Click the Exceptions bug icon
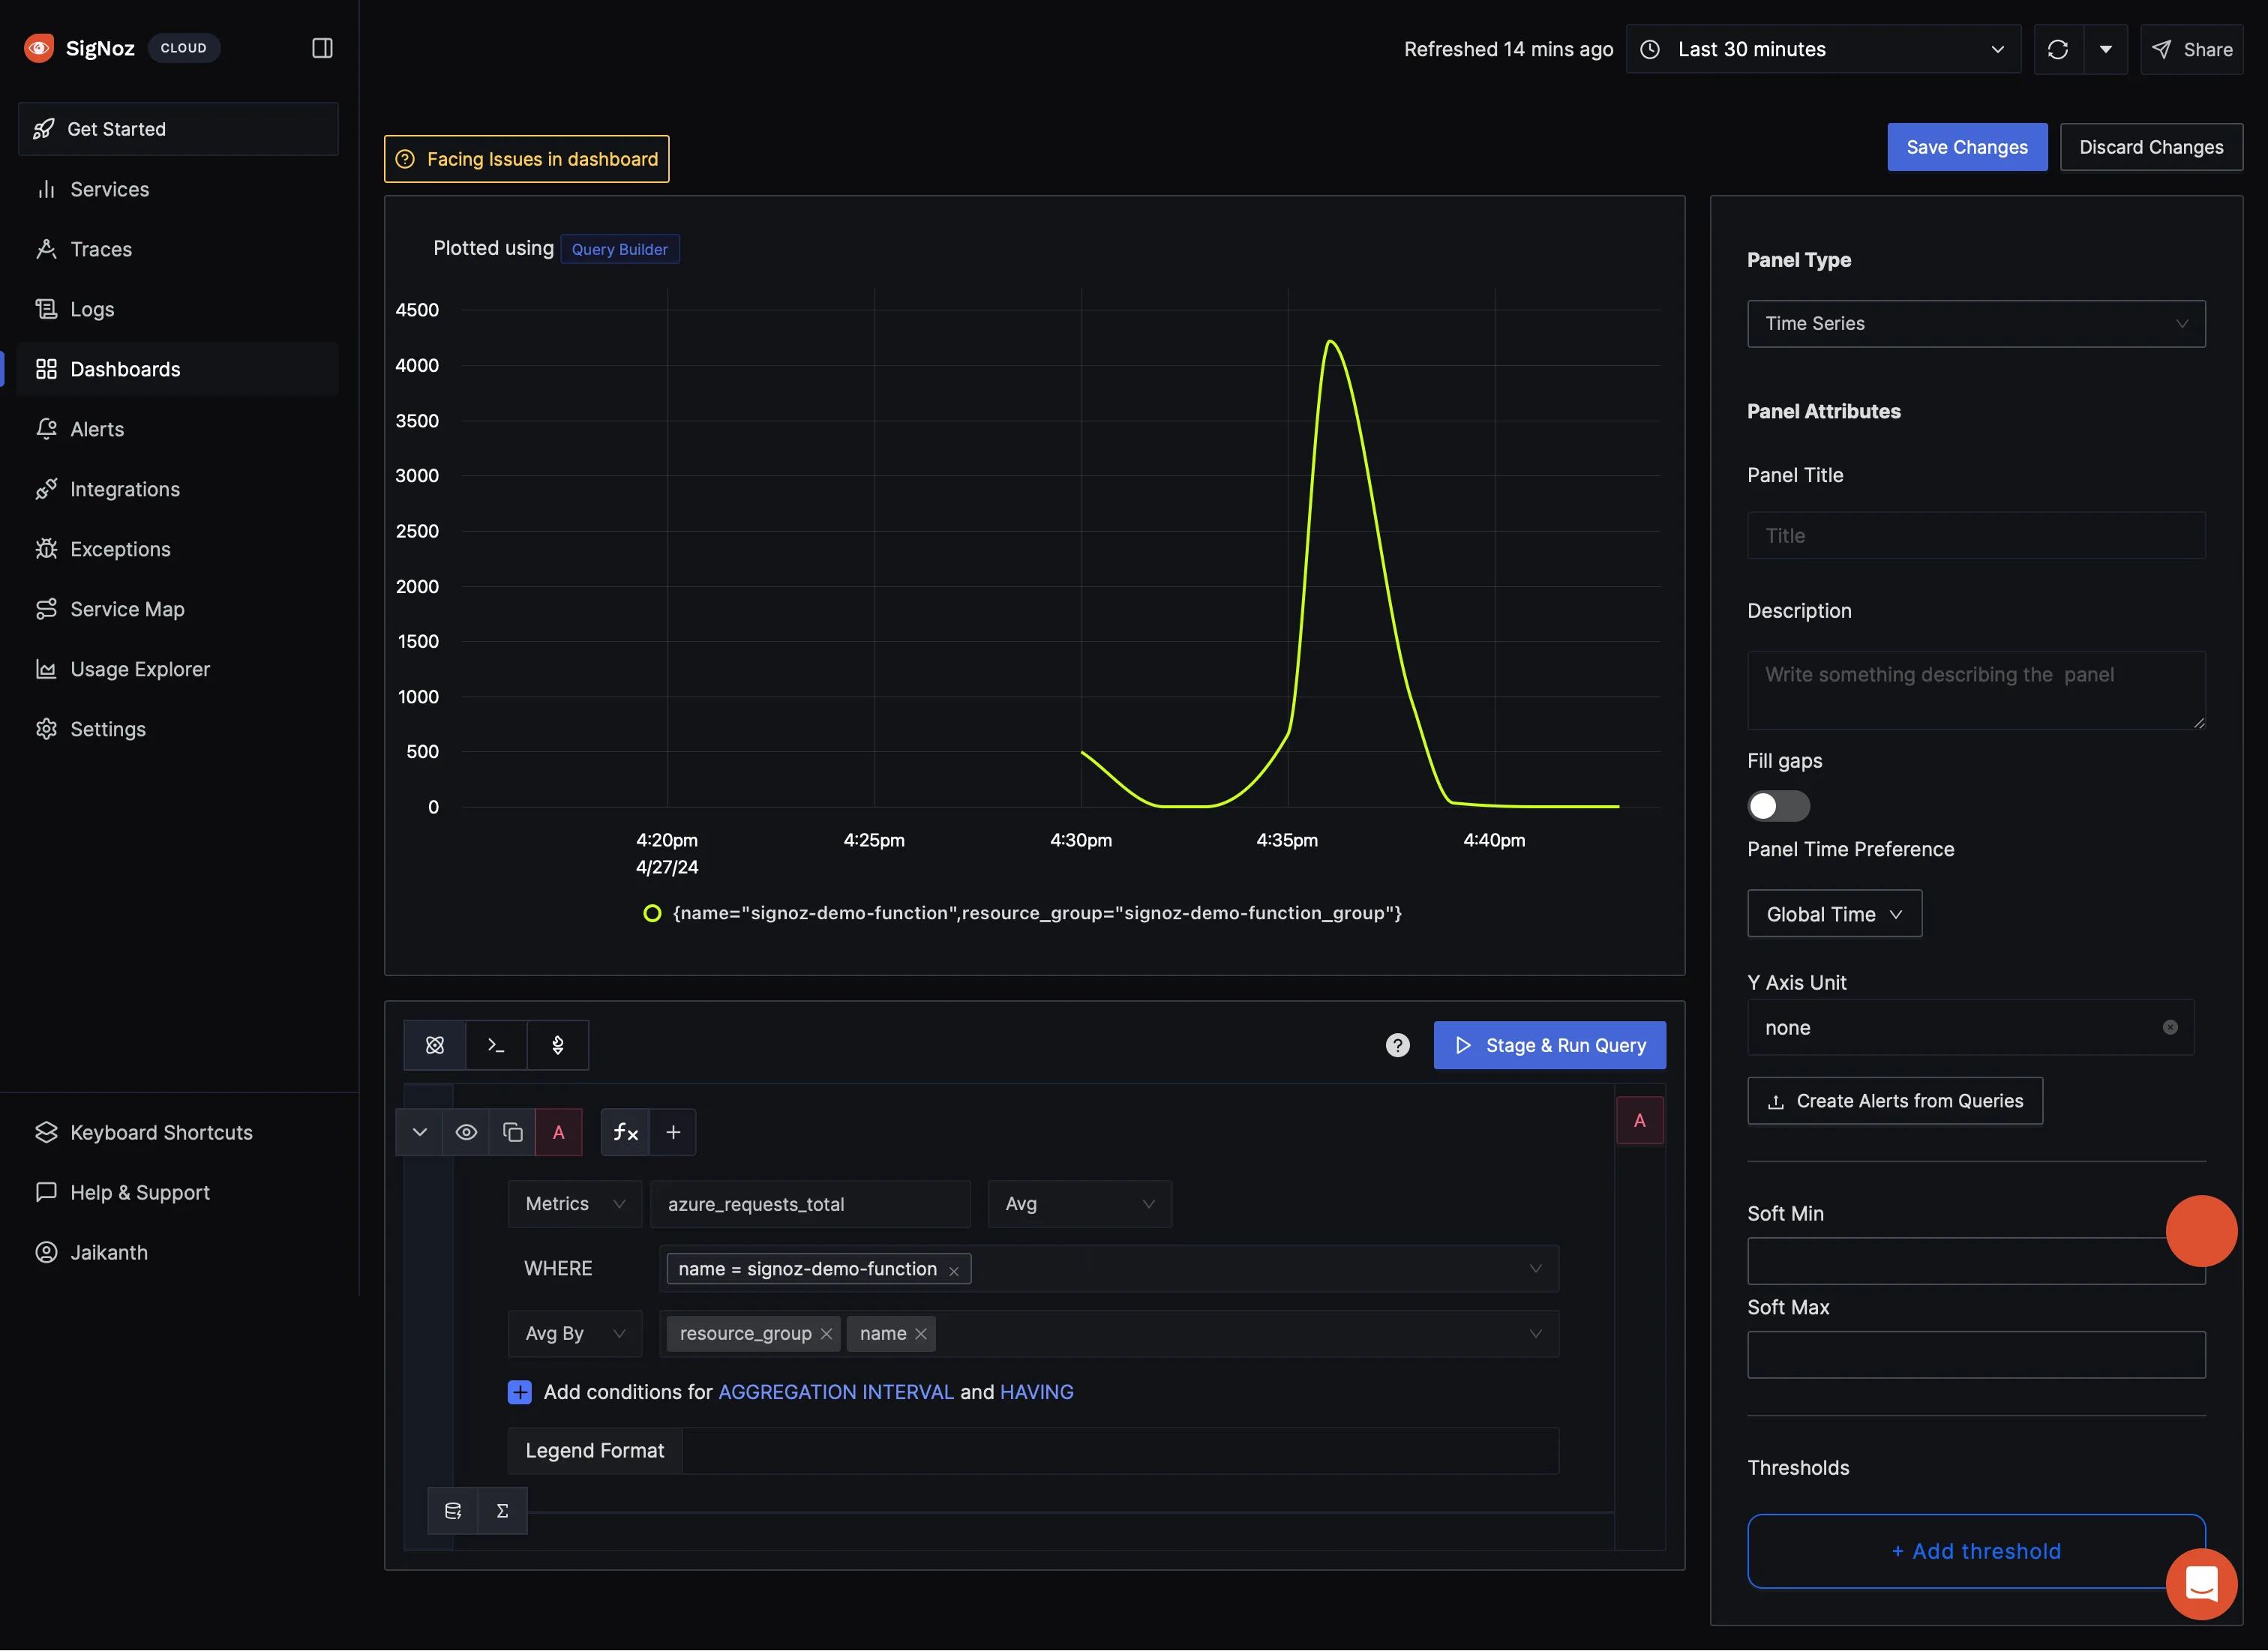 (x=46, y=549)
